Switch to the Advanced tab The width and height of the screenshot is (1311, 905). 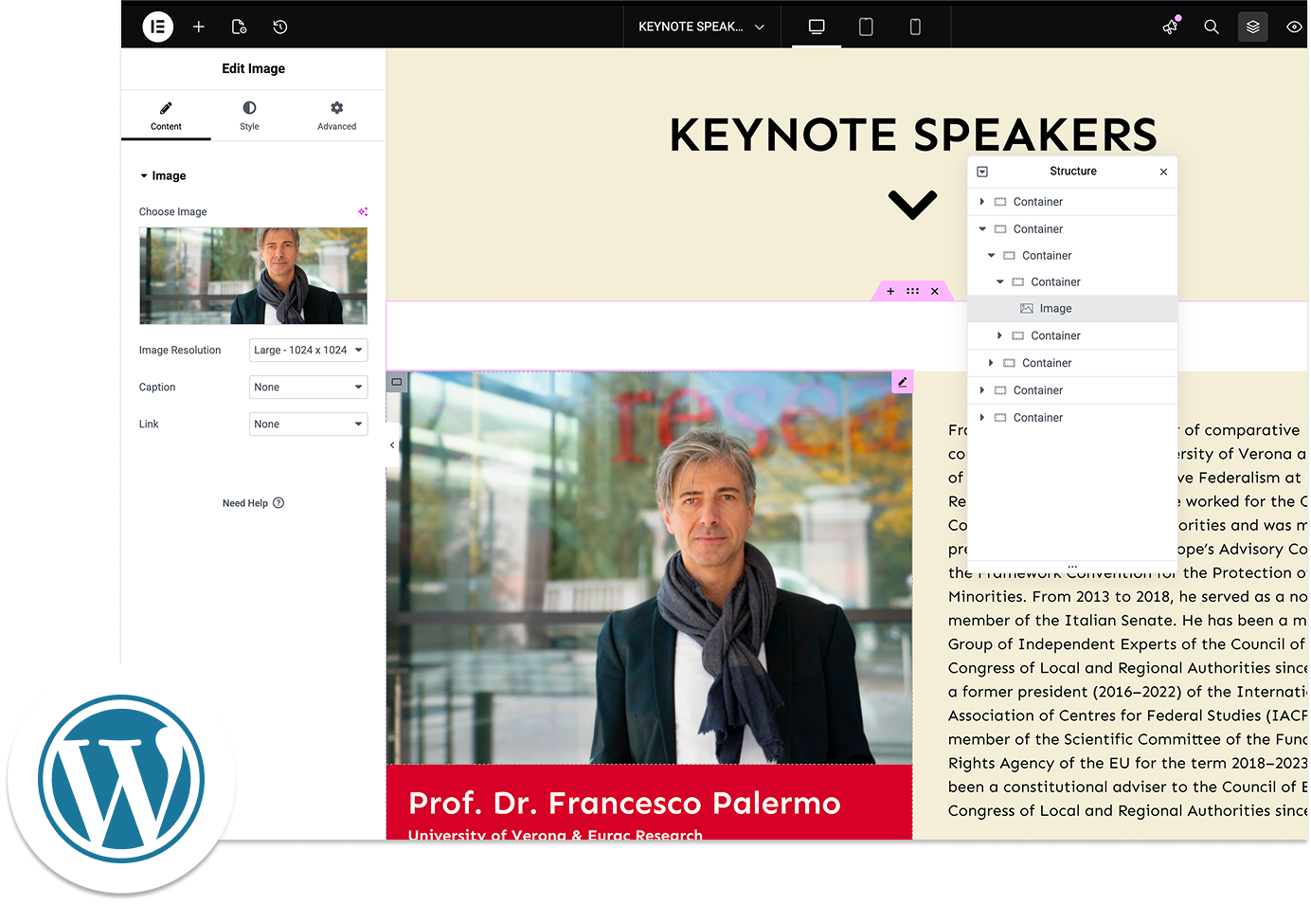[336, 116]
